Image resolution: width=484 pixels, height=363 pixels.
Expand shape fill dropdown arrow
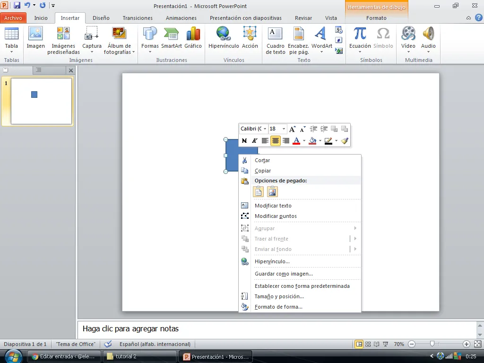coord(320,141)
